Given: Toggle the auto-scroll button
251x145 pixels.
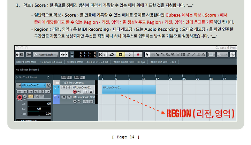Looking at the screenshot, I should click(x=63, y=55).
